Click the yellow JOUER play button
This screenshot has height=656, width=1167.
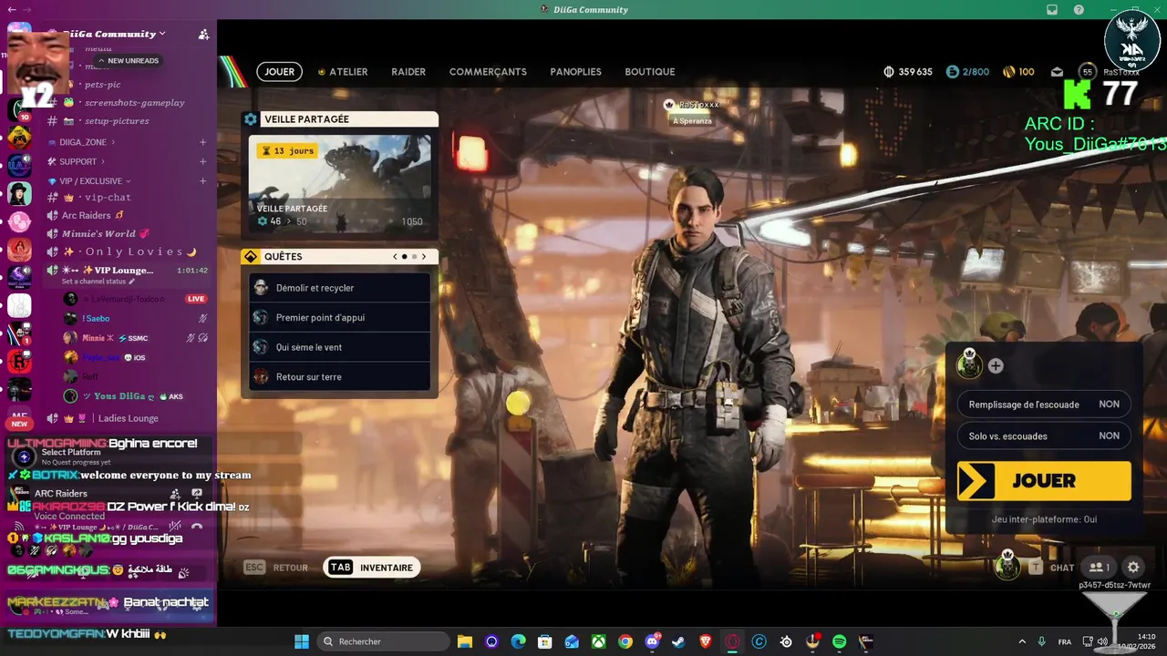pos(1044,481)
